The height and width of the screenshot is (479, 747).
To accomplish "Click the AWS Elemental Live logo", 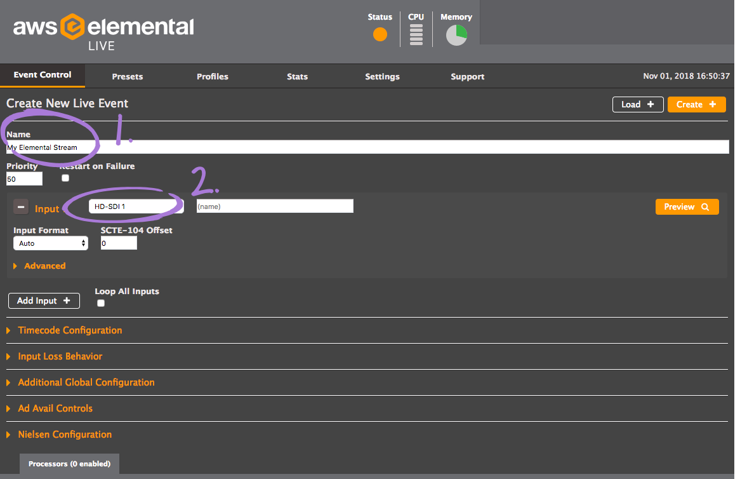I will point(103,32).
